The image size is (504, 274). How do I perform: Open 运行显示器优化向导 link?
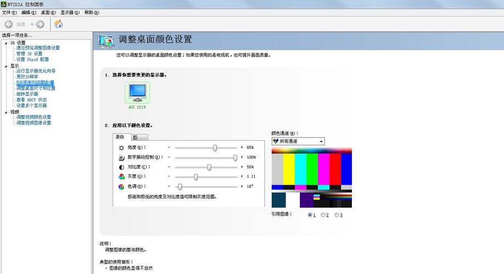tap(36, 71)
